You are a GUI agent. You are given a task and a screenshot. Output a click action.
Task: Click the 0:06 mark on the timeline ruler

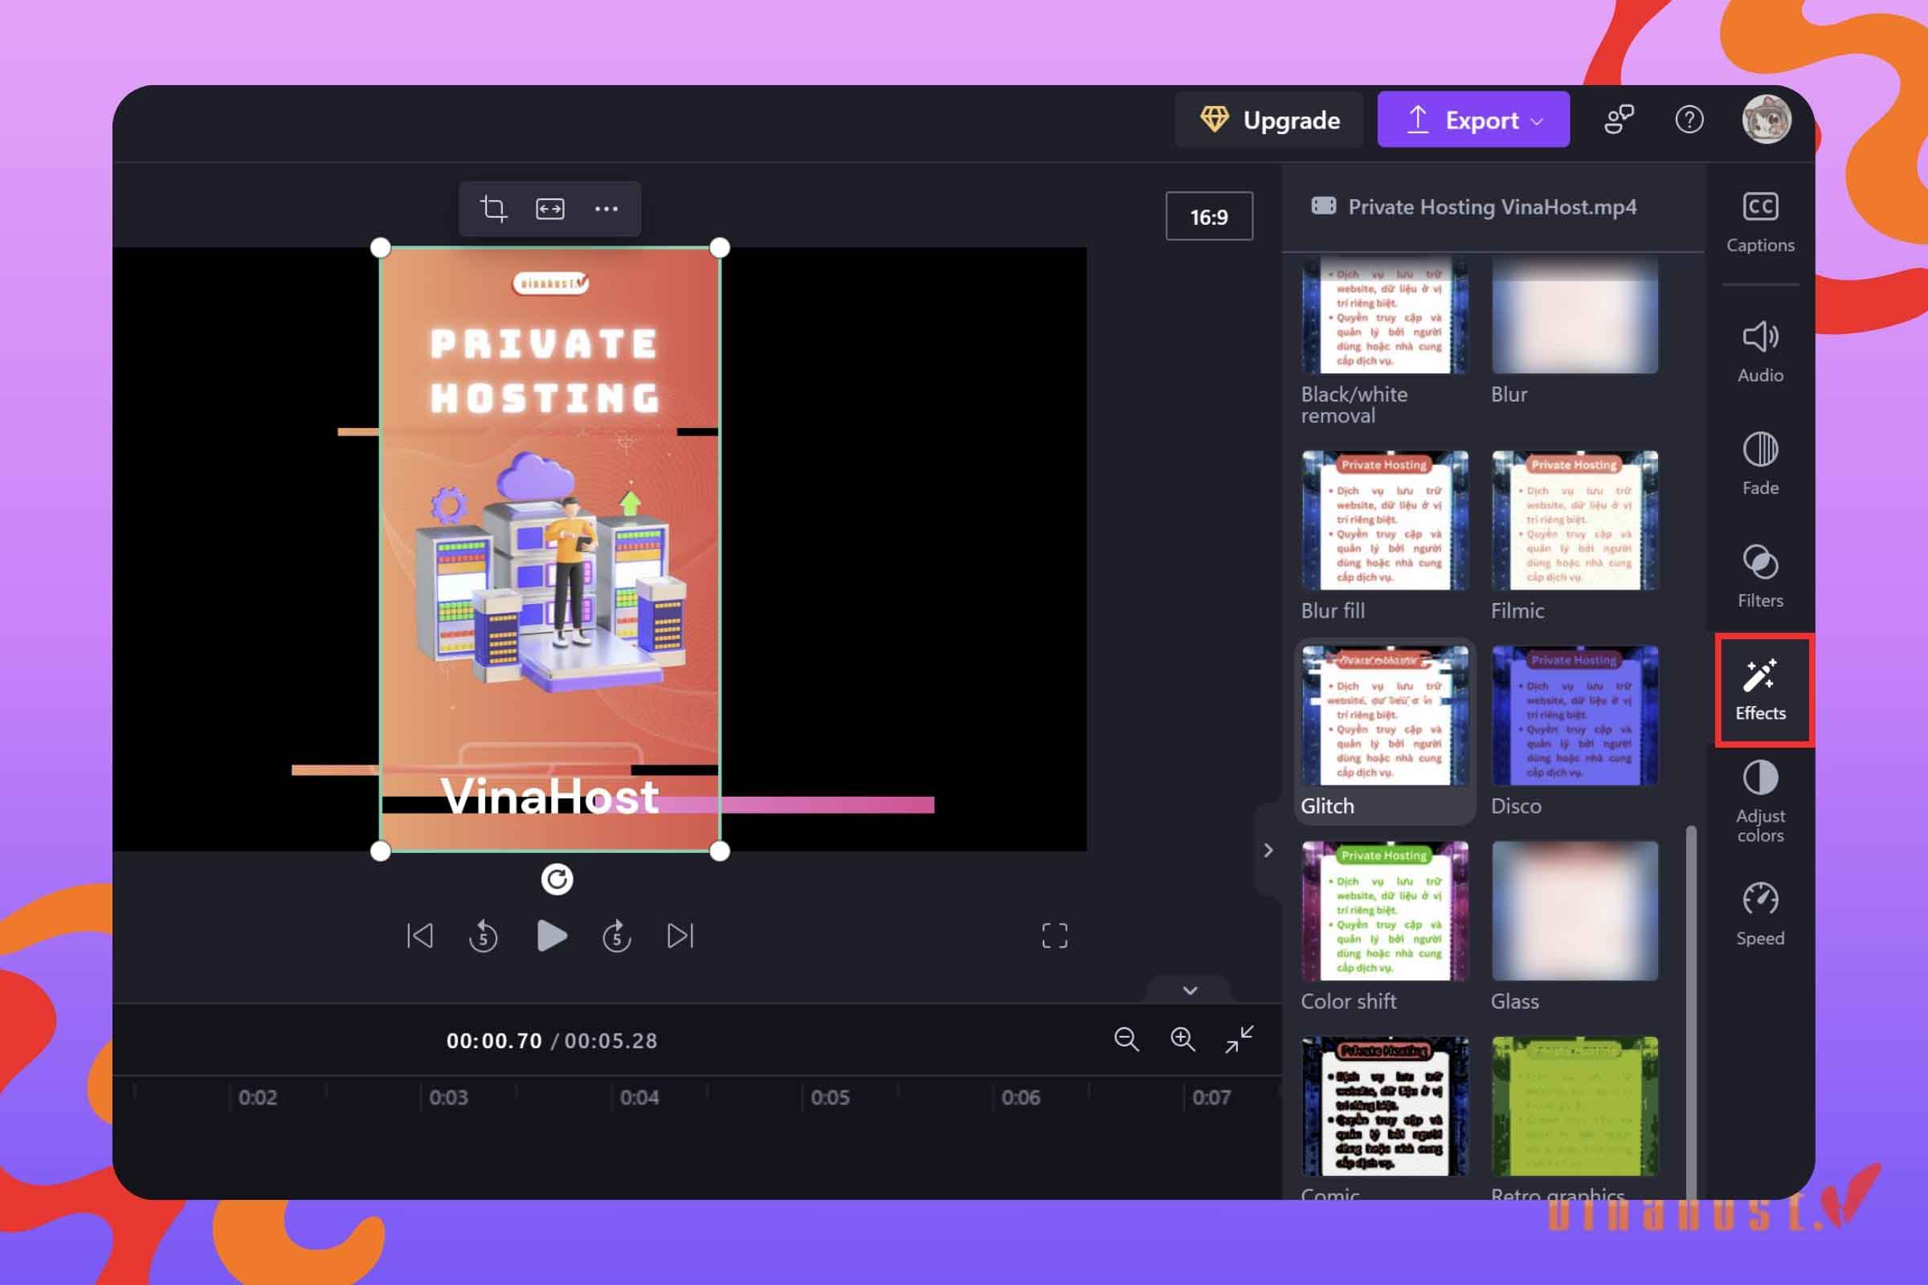tap(1019, 1097)
